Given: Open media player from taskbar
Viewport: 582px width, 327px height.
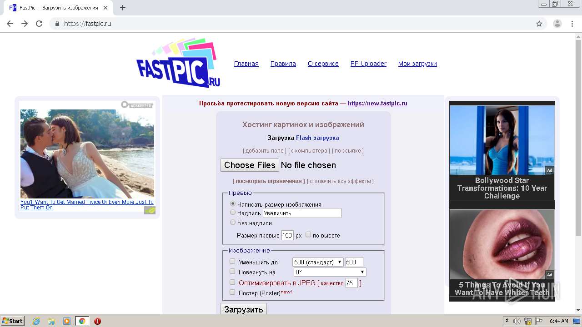Looking at the screenshot, I should pyautogui.click(x=67, y=321).
